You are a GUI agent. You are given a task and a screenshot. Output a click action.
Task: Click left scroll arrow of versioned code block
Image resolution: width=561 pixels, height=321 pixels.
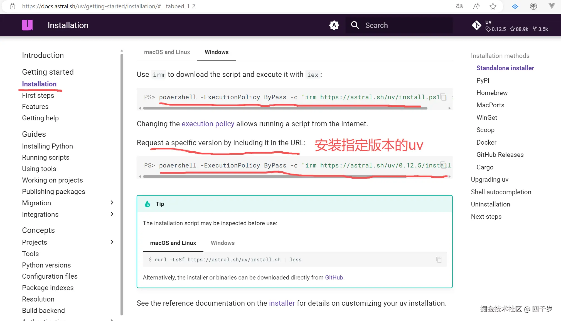[140, 176]
